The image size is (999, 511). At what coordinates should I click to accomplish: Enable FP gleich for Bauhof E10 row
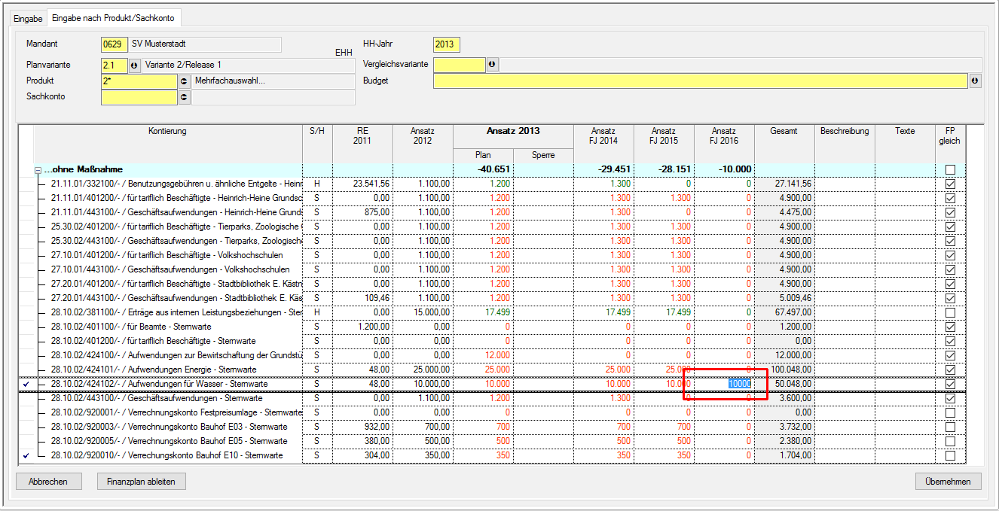[x=950, y=456]
